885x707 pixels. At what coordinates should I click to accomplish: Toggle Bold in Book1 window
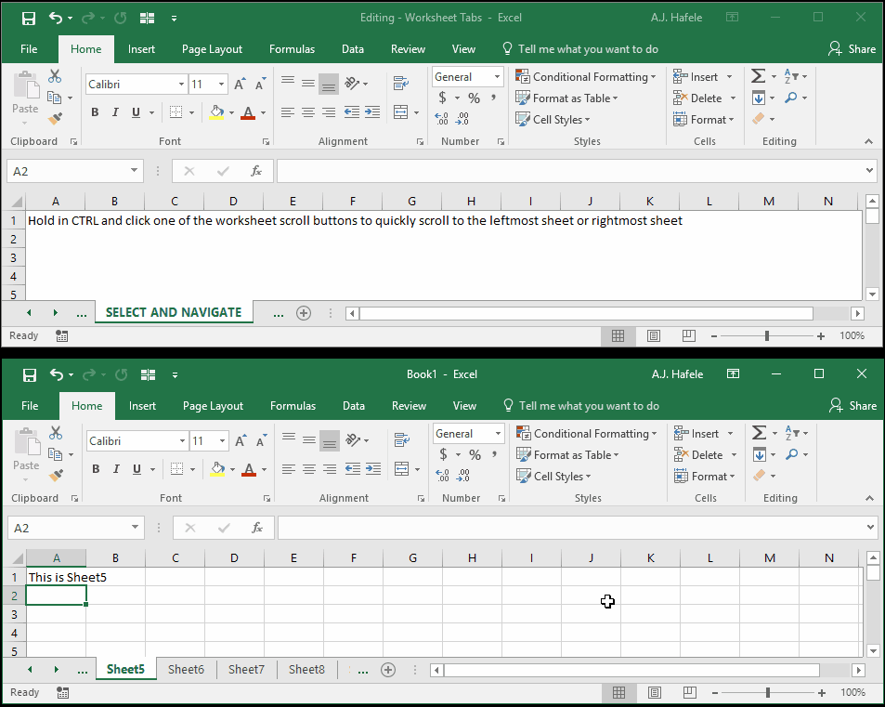pos(96,468)
